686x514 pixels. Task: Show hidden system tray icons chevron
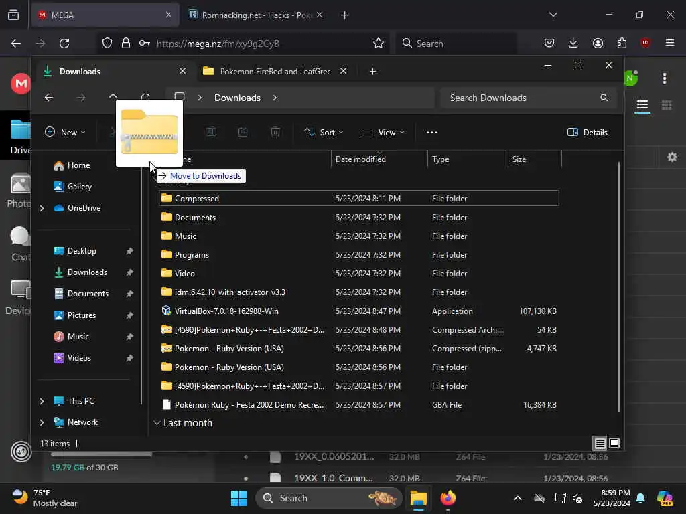click(518, 498)
